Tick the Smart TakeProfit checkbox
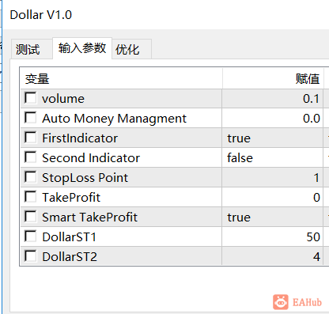The width and height of the screenshot is (329, 314). (x=31, y=217)
